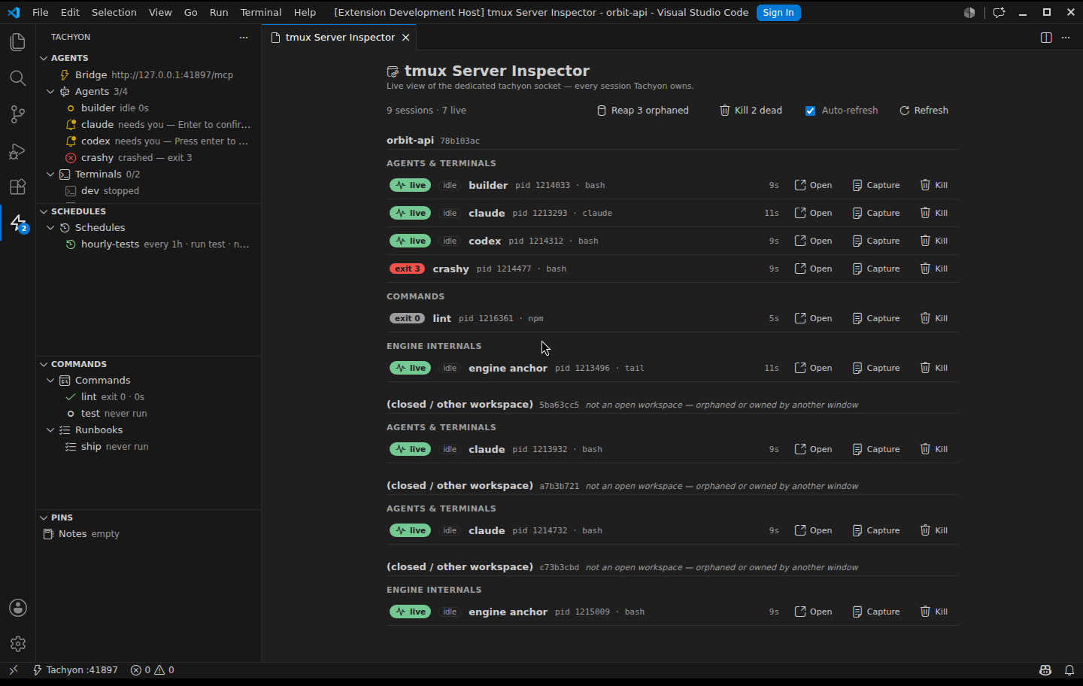Open the Manage gear icon
This screenshot has height=686, width=1083.
click(x=17, y=644)
